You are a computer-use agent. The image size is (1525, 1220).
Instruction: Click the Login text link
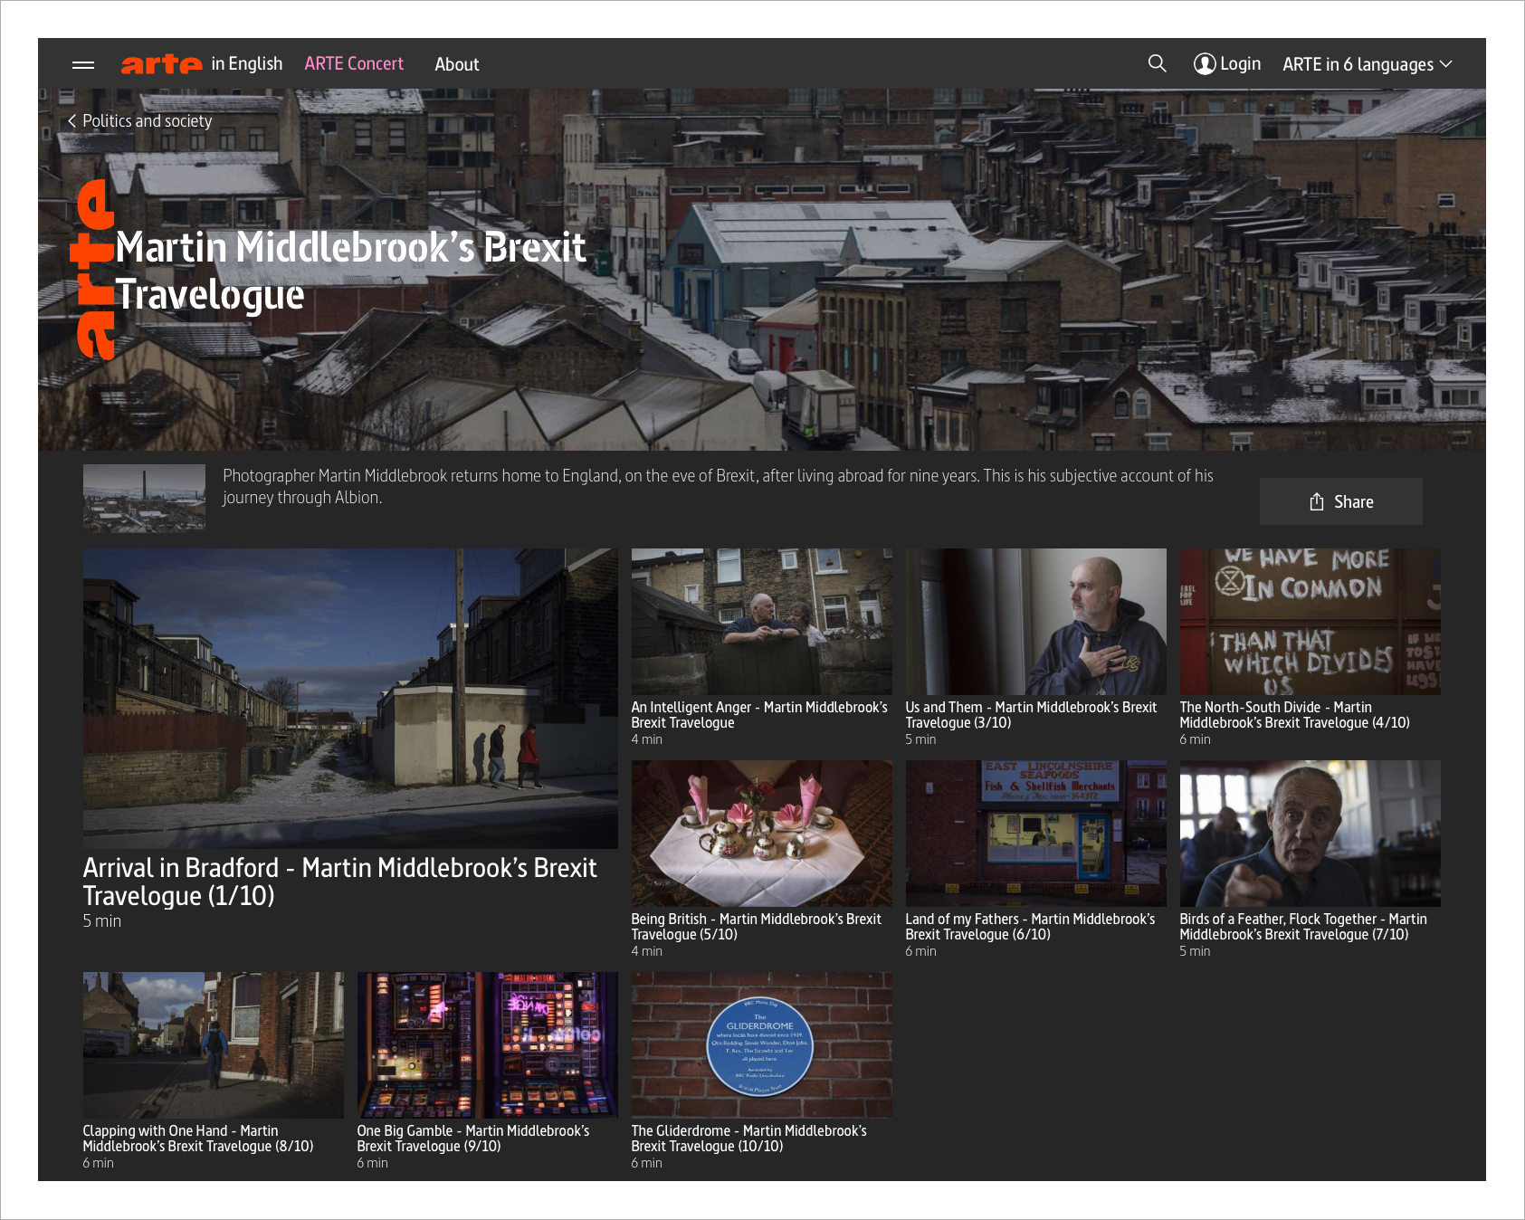(1240, 64)
